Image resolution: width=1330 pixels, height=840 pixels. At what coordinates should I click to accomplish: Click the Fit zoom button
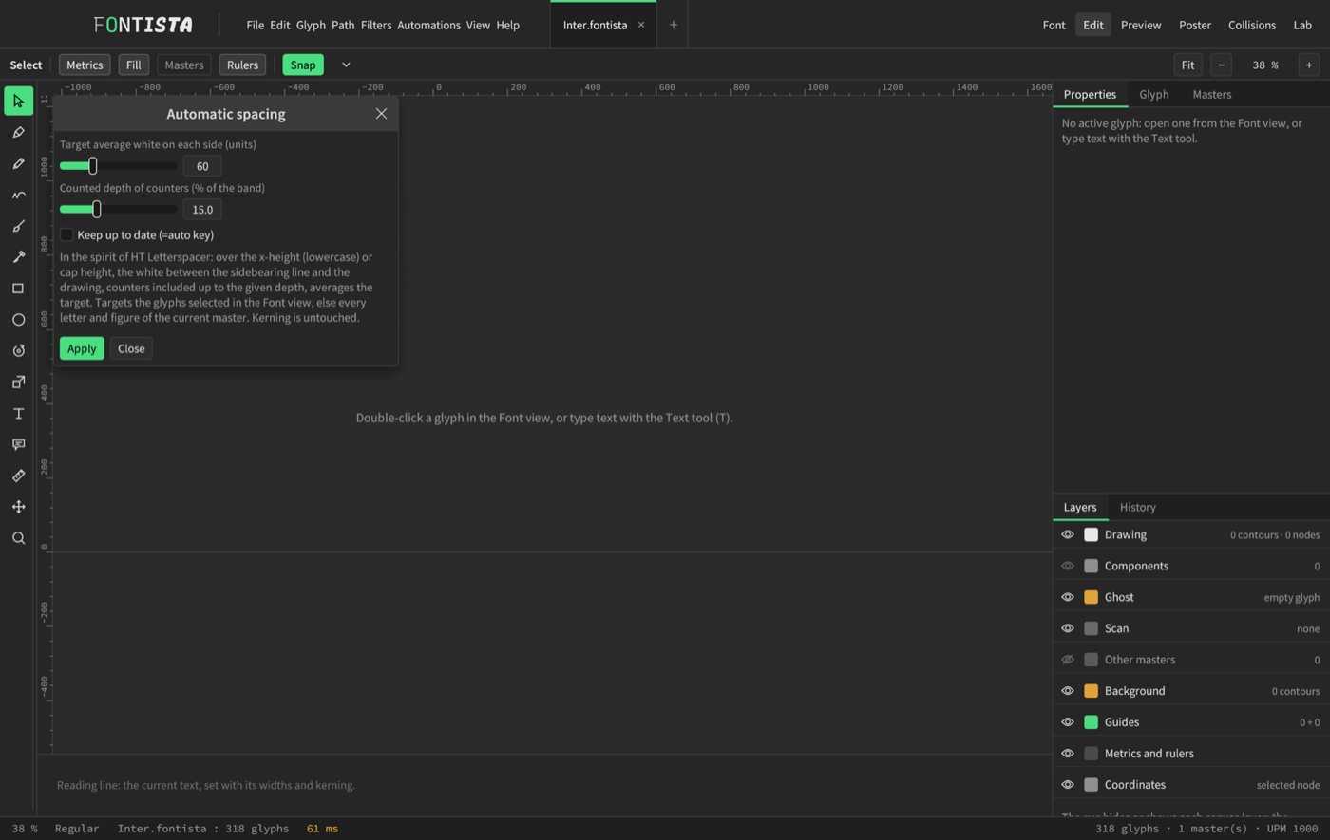[x=1188, y=65]
